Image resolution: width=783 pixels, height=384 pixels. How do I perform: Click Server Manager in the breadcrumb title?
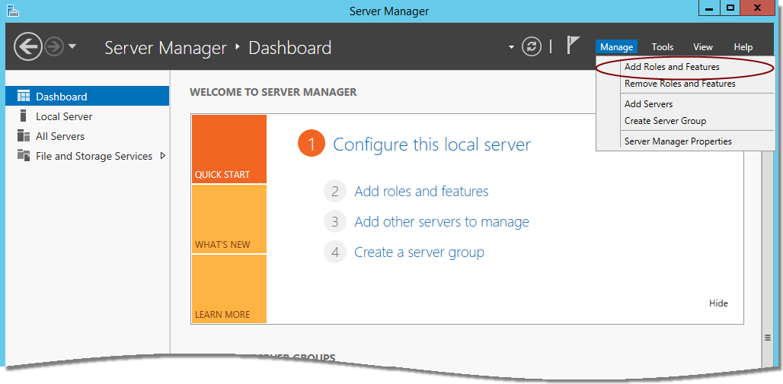click(x=166, y=48)
